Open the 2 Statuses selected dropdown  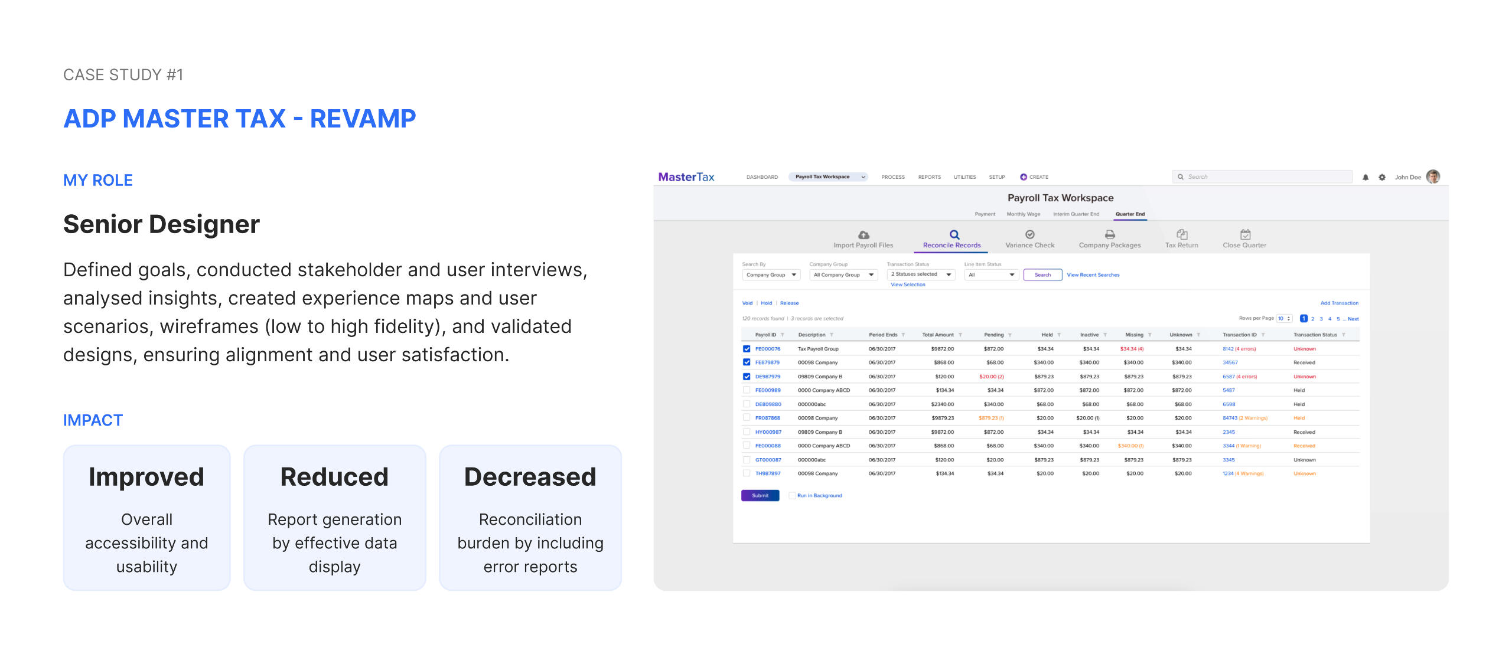point(920,274)
